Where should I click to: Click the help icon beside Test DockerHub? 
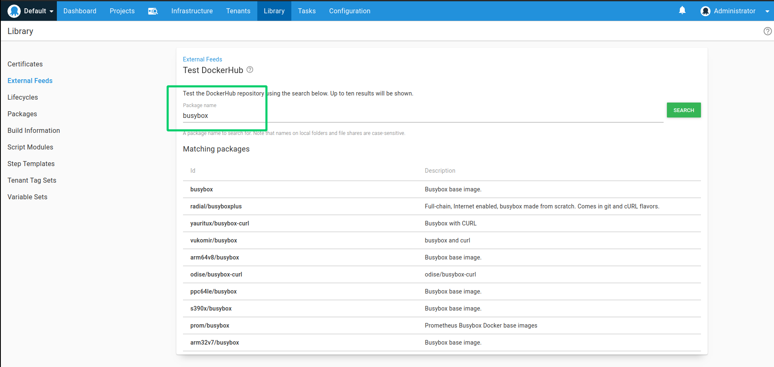coord(250,70)
